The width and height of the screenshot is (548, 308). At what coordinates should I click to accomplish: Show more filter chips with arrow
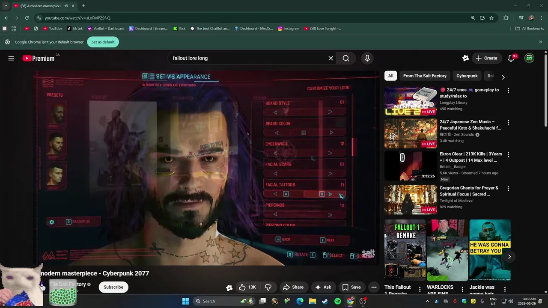[x=503, y=77]
